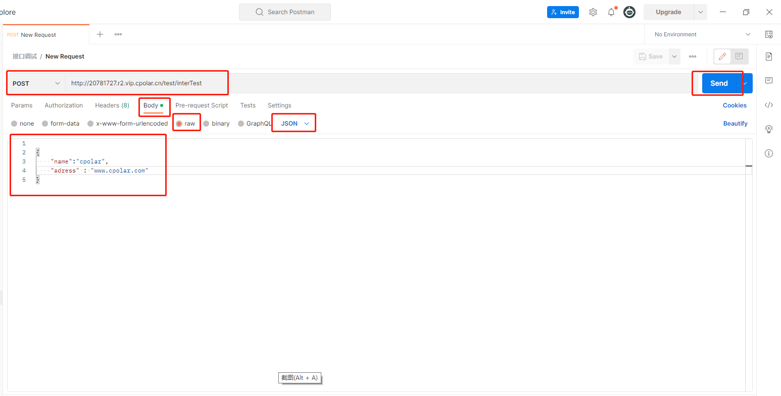Switch to the Headers tab
The width and height of the screenshot is (781, 396).
click(112, 105)
